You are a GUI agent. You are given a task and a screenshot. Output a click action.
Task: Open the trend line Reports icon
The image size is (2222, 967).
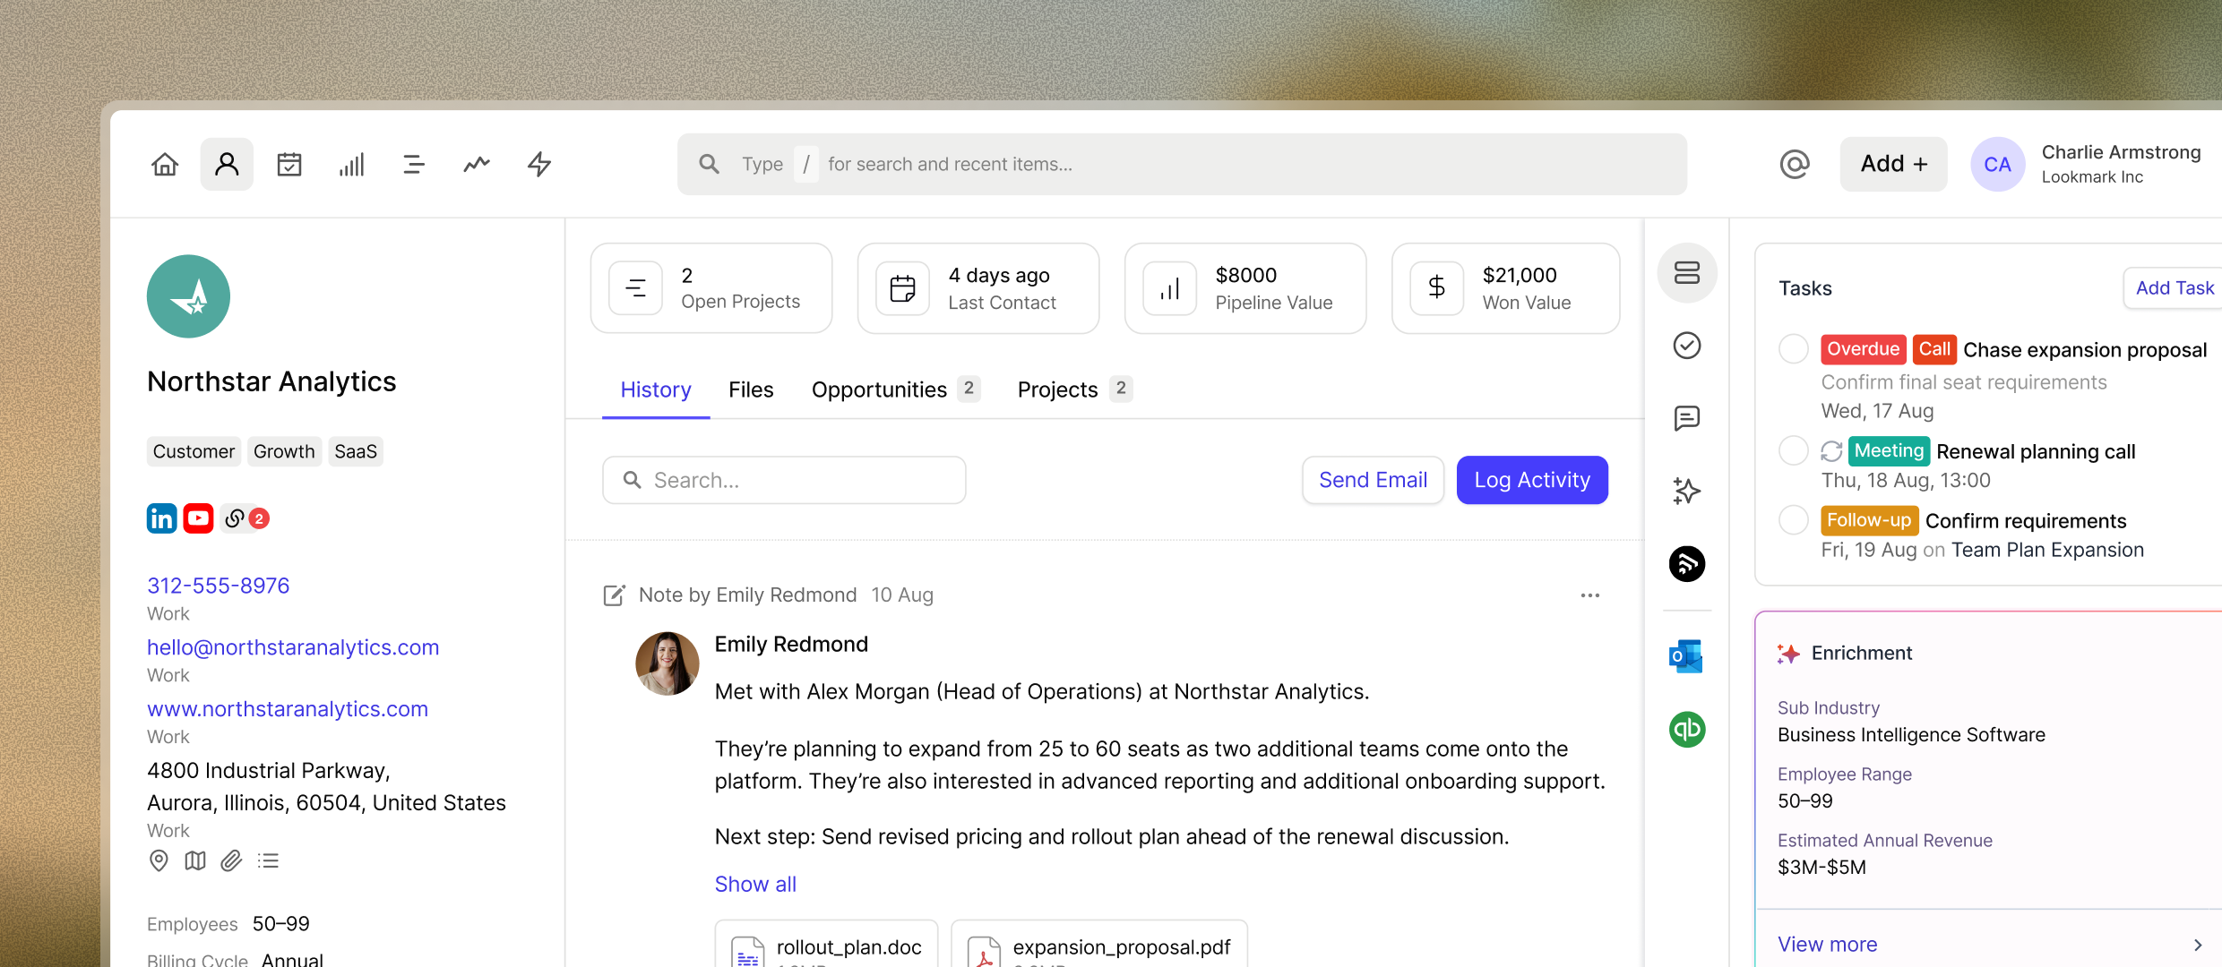point(477,164)
